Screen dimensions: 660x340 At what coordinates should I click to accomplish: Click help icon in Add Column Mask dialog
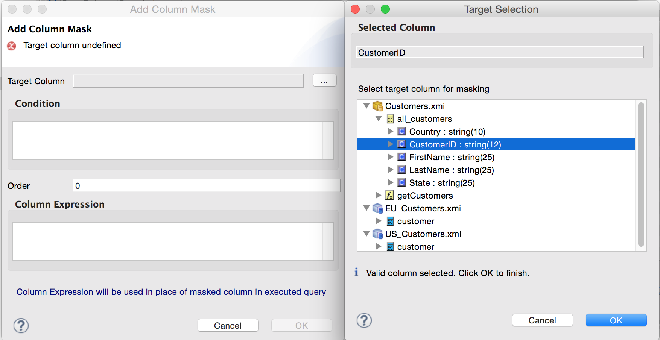click(21, 326)
